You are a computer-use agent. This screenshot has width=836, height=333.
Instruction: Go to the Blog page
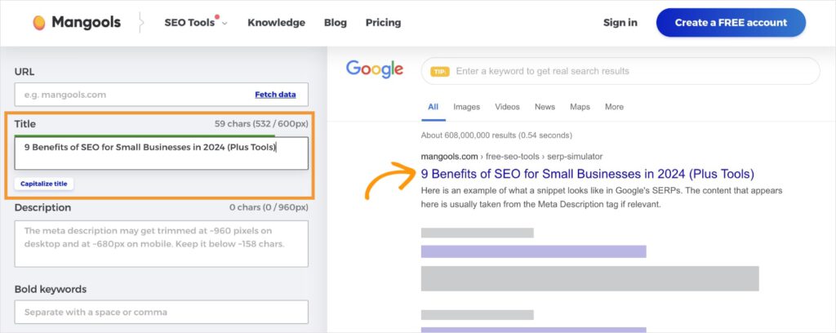pyautogui.click(x=336, y=22)
